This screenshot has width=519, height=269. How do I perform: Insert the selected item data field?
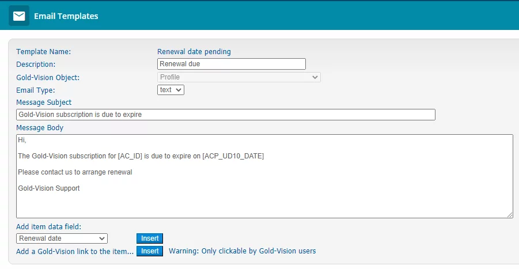coord(150,238)
